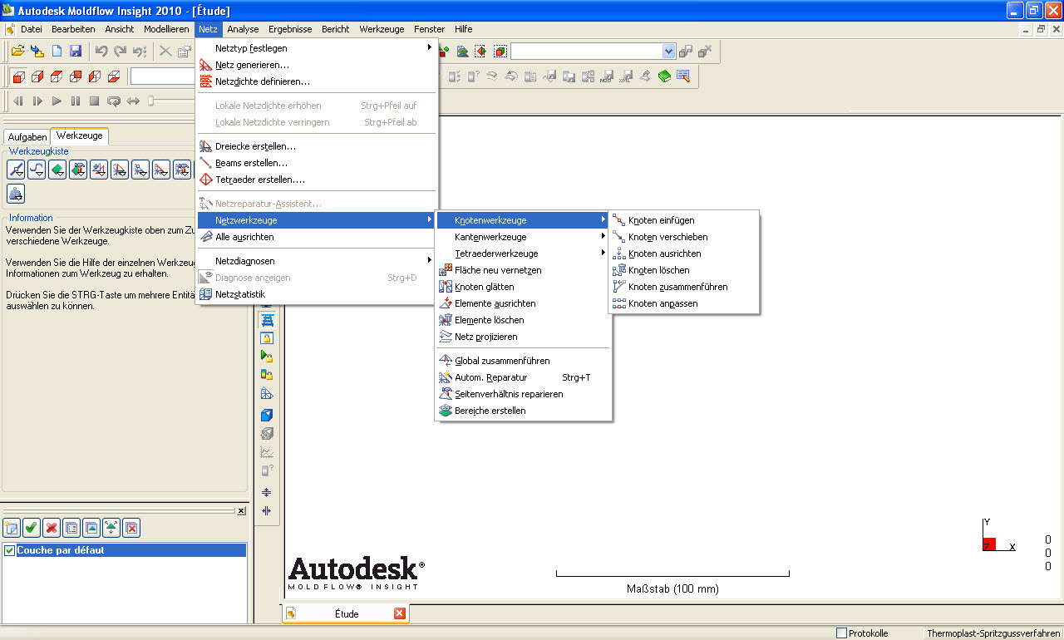Viewport: 1064px width, 640px height.
Task: Close the Étude document tab
Action: pyautogui.click(x=399, y=613)
